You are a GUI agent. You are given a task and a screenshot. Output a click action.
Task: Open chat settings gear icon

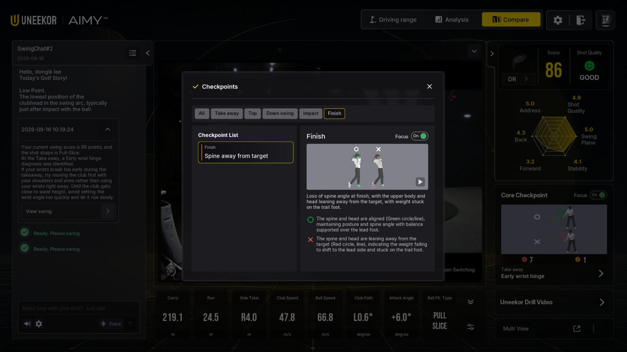(x=39, y=324)
